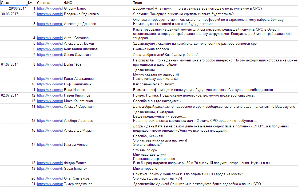Open the vk.com link for Grigoriy Ivanov
Image resolution: width=298 pixels, height=187 pixels.
click(x=50, y=8)
